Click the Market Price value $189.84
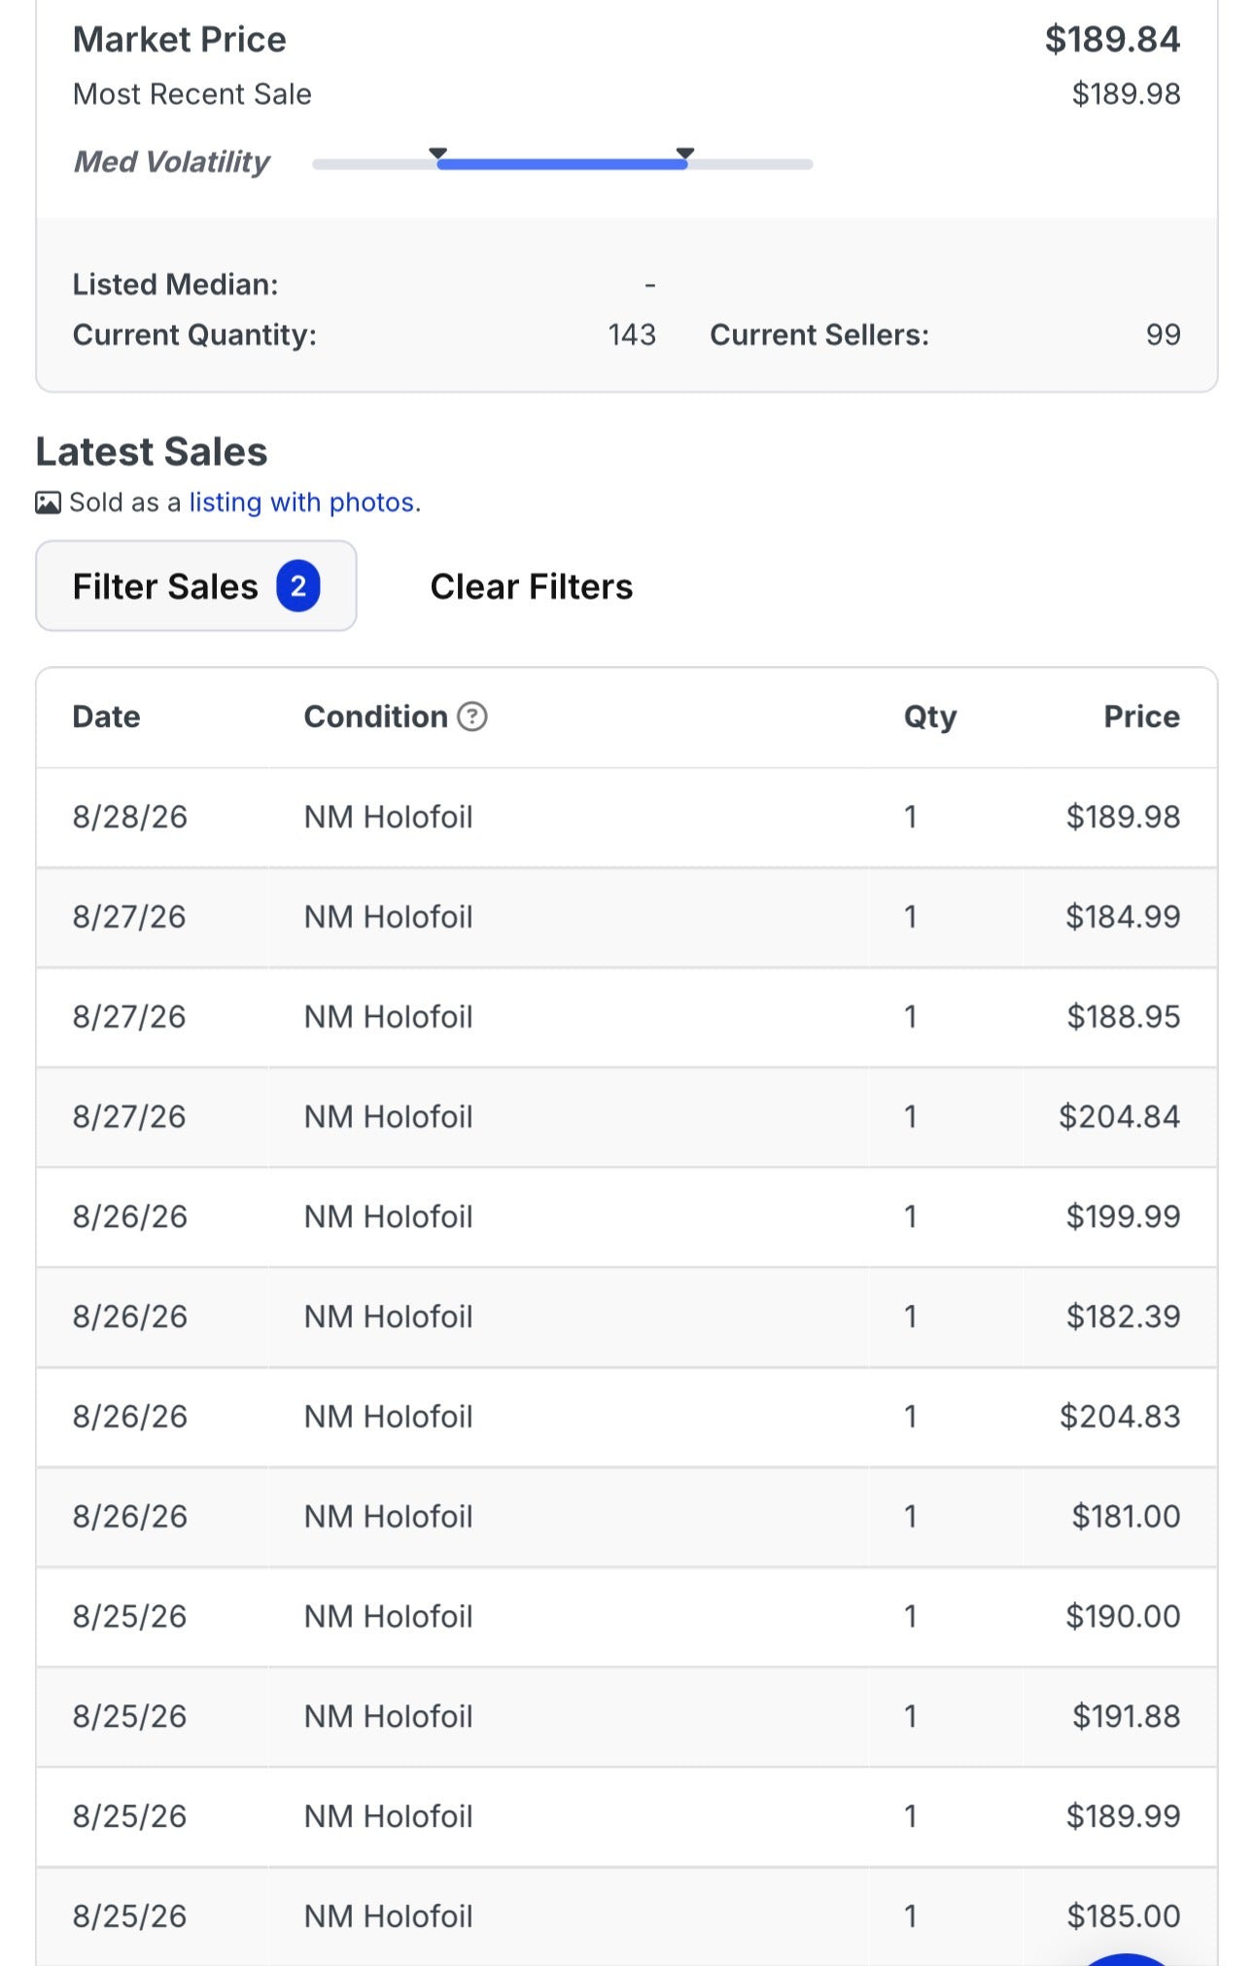 coord(1112,40)
